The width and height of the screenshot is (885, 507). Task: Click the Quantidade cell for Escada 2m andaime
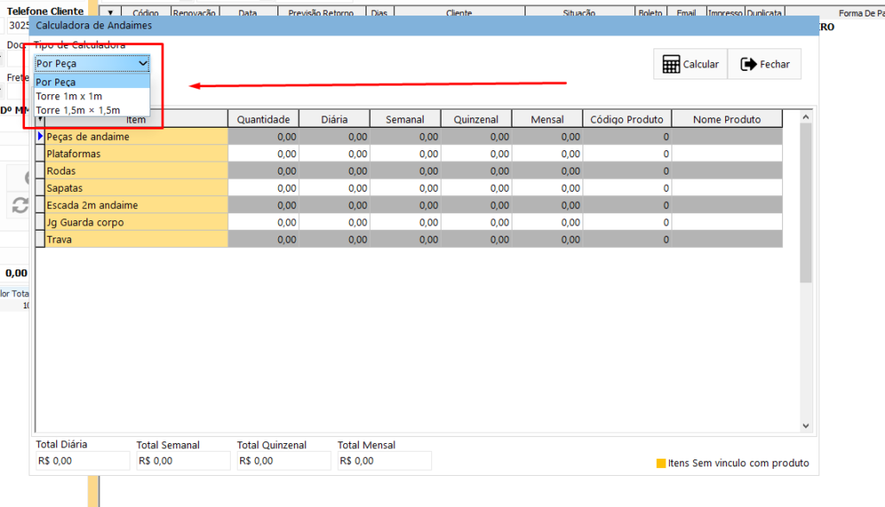click(264, 206)
